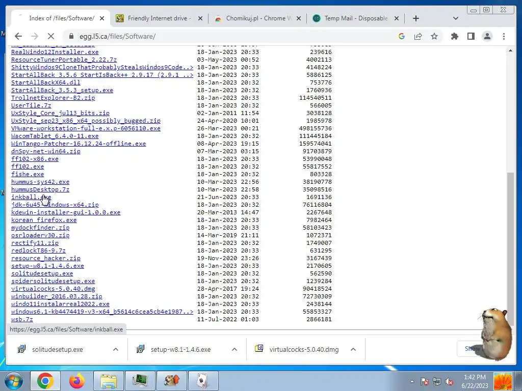522x391 pixels.
Task: Open the Solitaire cards taskbar icon
Action: click(203, 381)
